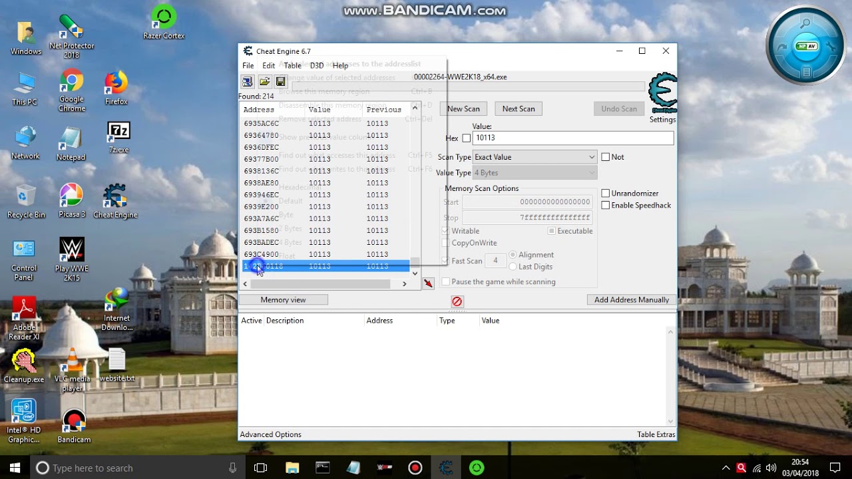Viewport: 852px width, 479px height.
Task: Click the Next Scan button
Action: click(519, 108)
